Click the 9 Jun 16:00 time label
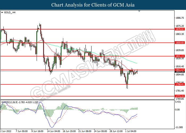The height and width of the screenshot is (133, 186). (37, 131)
